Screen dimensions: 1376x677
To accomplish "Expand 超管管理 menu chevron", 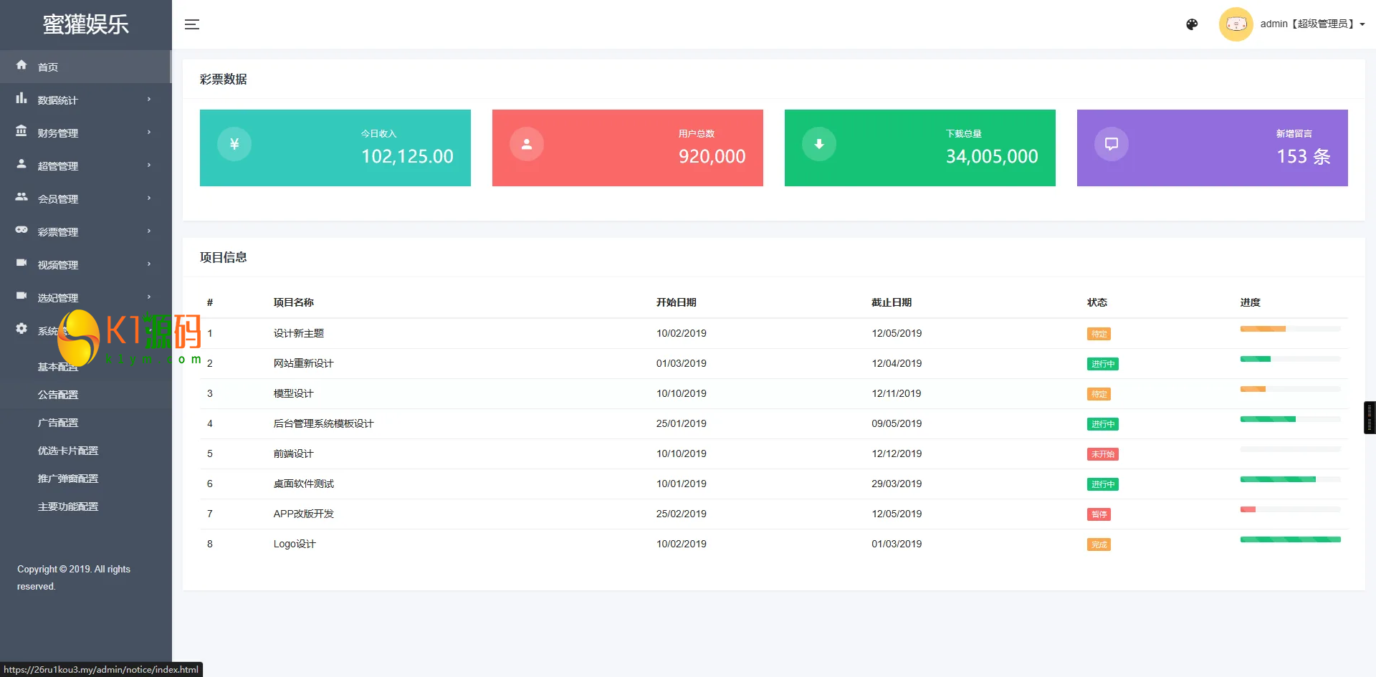I will tap(149, 165).
